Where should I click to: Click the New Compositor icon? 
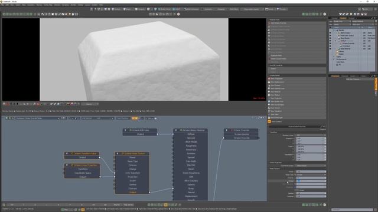tap(269, 79)
